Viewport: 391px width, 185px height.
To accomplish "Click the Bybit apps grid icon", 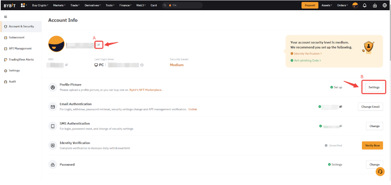I will (23, 5).
